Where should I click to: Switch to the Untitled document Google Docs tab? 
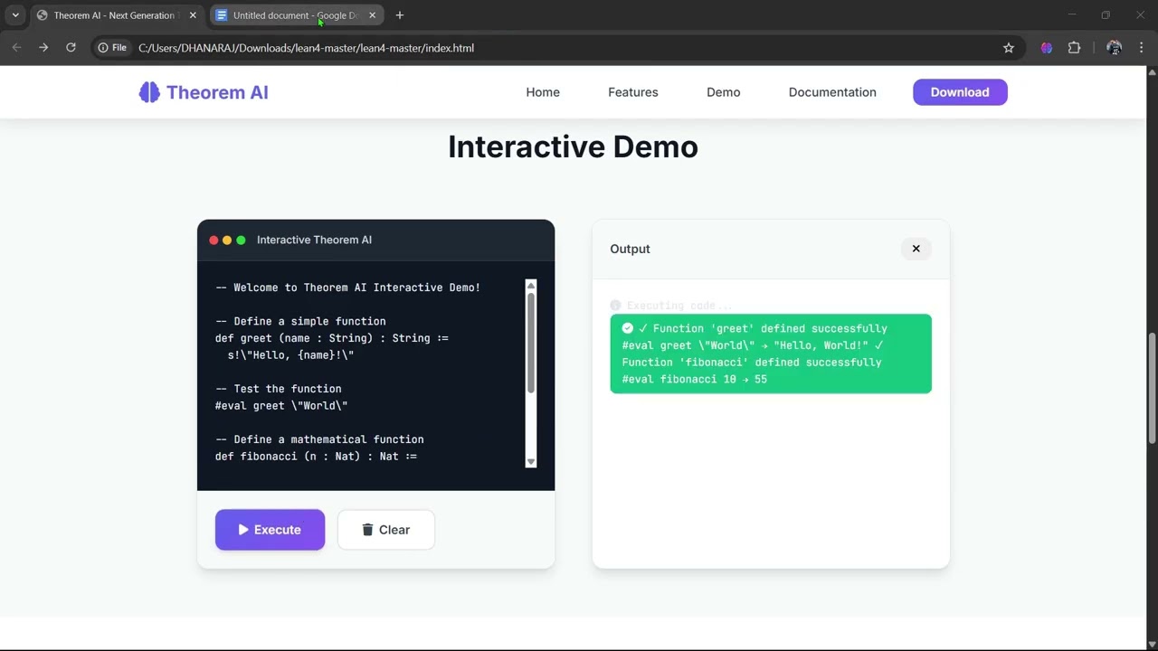(297, 15)
